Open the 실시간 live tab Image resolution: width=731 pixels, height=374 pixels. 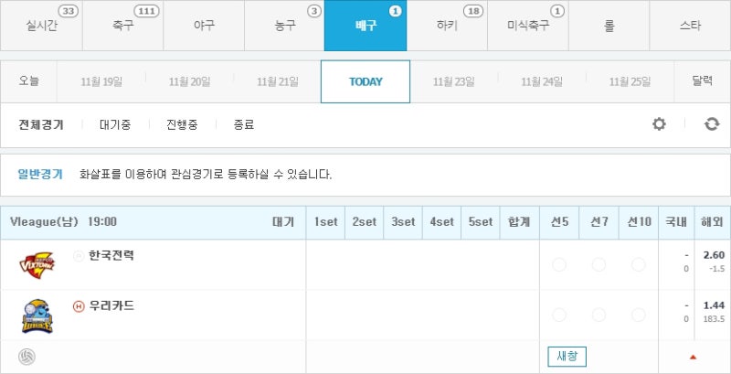[x=41, y=26]
